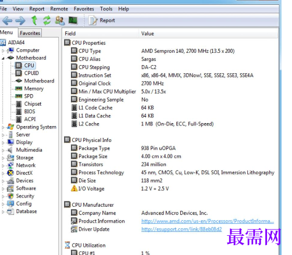292x255 pixels.
Task: Click the Network icon in tree
Action: (x=10, y=165)
